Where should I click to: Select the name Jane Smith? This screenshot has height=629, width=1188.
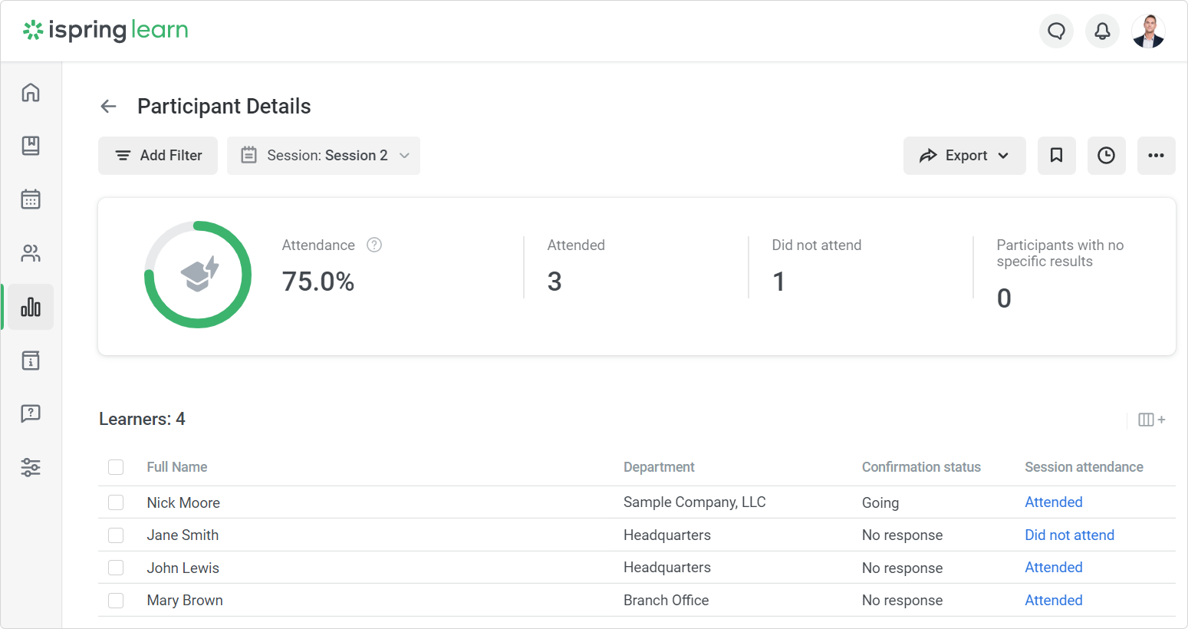pyautogui.click(x=183, y=535)
